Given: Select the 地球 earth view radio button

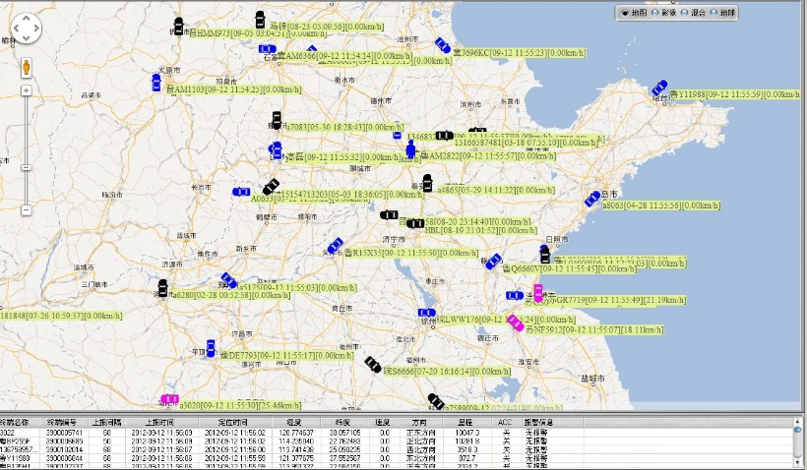Looking at the screenshot, I should (714, 13).
